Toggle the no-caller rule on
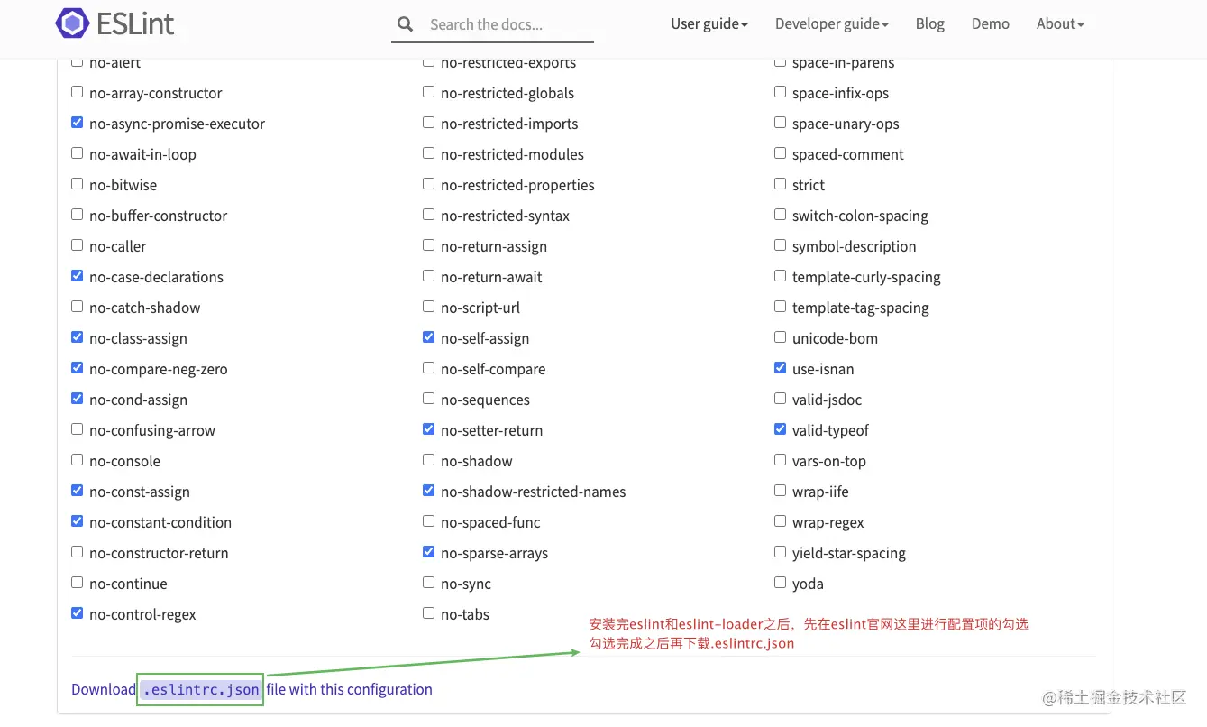Screen dimensions: 1207x727 77,245
